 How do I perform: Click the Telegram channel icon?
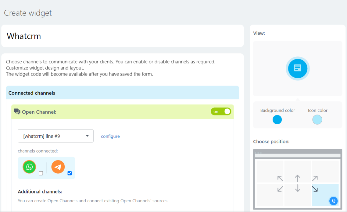(x=58, y=167)
